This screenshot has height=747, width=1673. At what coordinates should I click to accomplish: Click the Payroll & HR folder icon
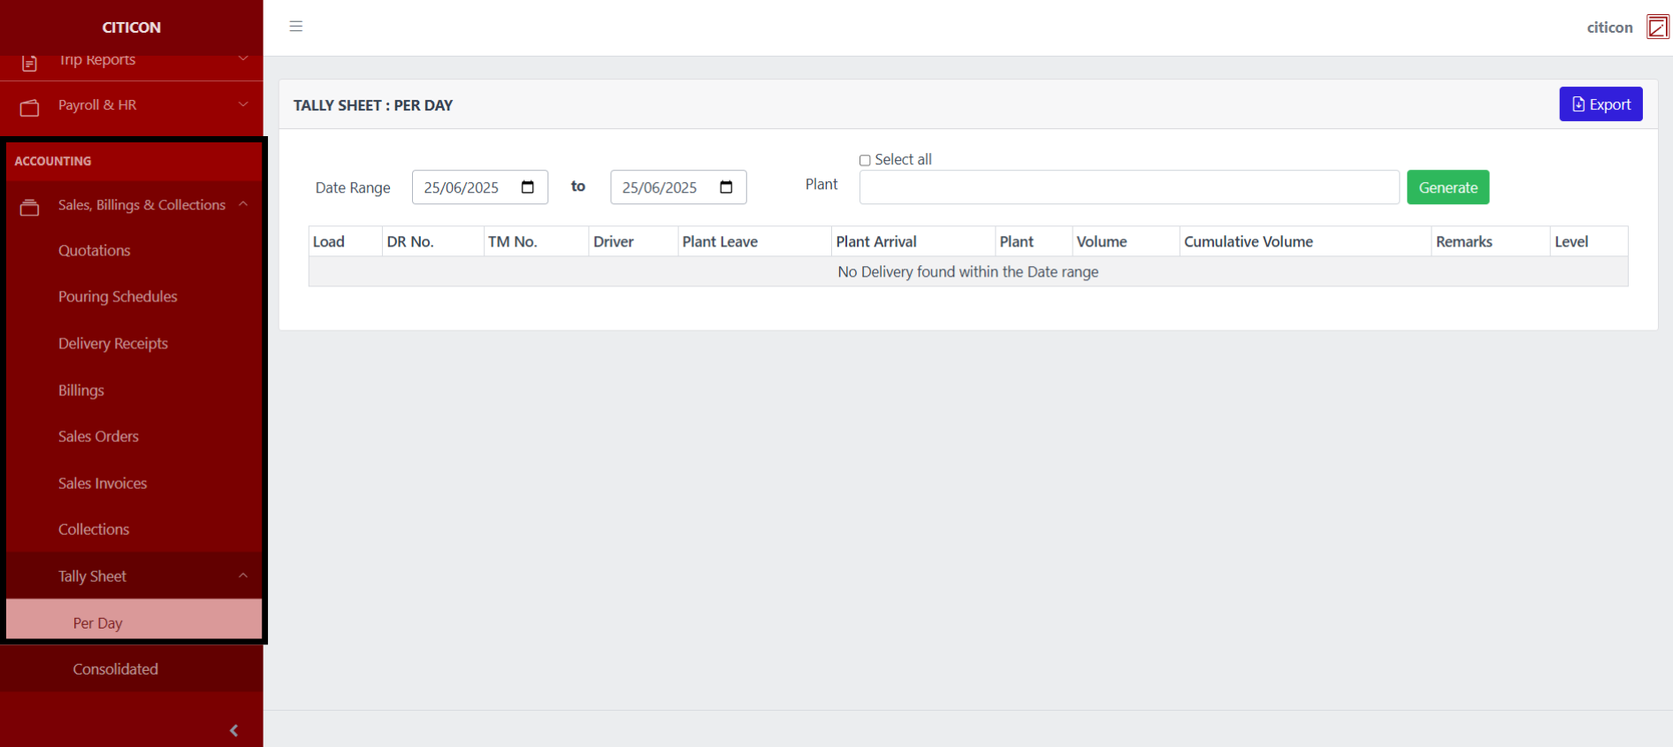click(x=30, y=107)
